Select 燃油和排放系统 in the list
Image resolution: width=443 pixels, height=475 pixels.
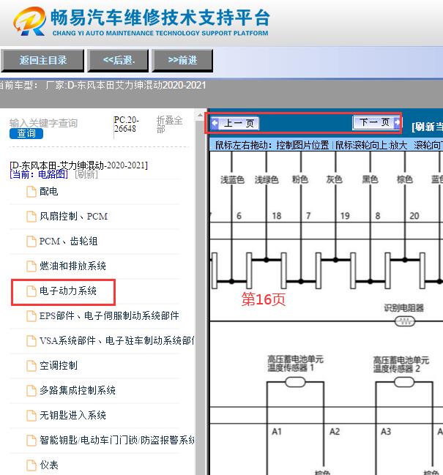[x=72, y=266]
